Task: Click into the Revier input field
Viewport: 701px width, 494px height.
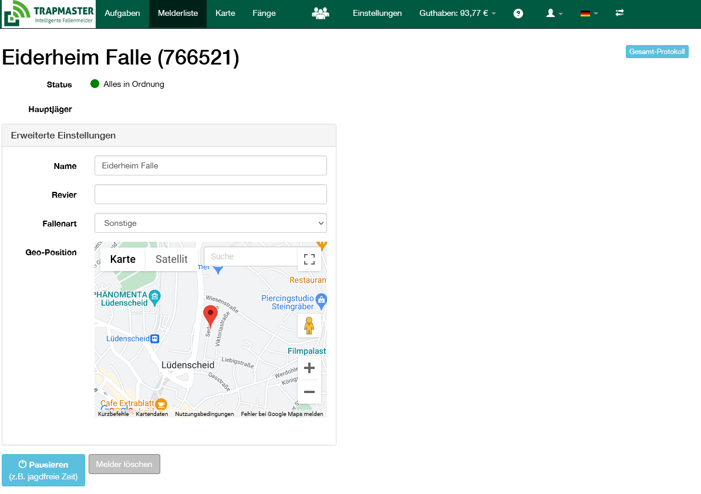Action: [210, 194]
